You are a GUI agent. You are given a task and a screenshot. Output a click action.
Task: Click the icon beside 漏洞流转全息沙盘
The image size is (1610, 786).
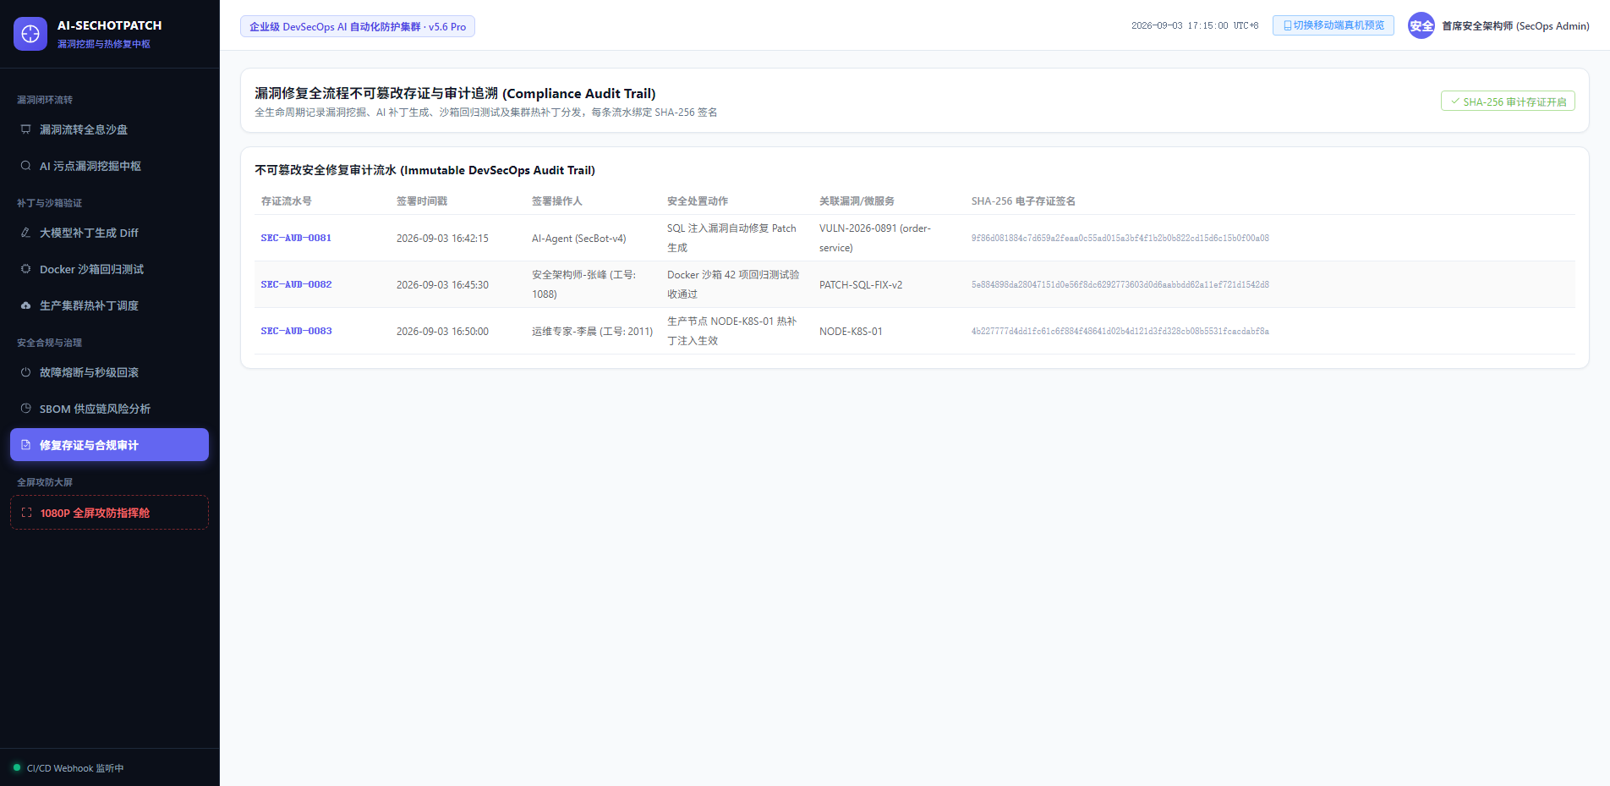pyautogui.click(x=26, y=129)
